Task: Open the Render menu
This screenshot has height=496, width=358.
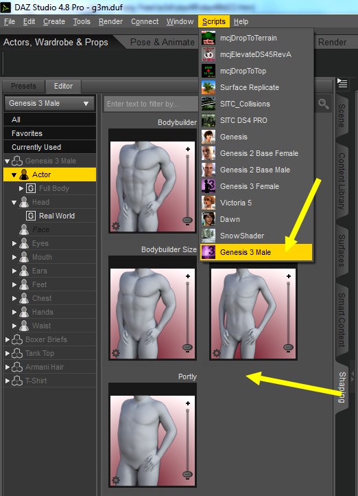Action: (x=110, y=21)
